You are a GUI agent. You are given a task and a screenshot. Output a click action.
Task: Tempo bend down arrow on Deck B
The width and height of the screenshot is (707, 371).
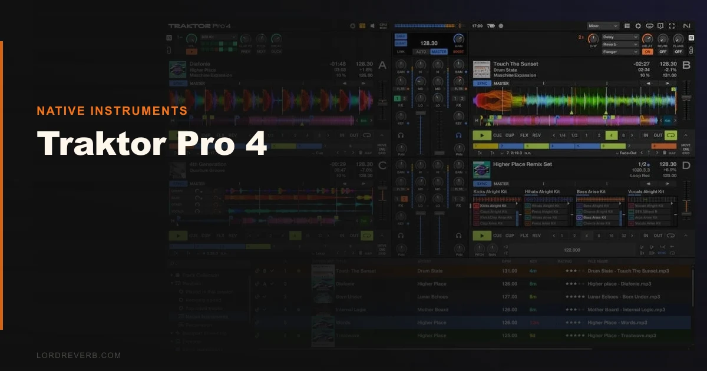tap(649, 84)
